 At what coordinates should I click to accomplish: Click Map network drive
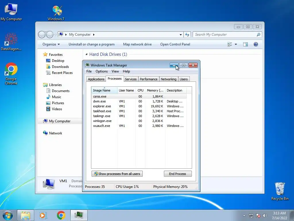coord(138,44)
